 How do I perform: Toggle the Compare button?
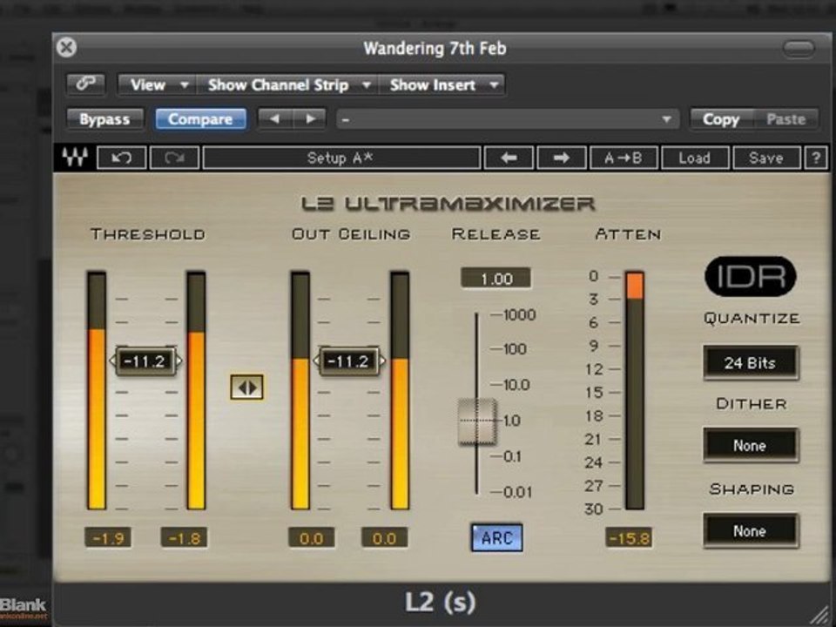[x=200, y=119]
